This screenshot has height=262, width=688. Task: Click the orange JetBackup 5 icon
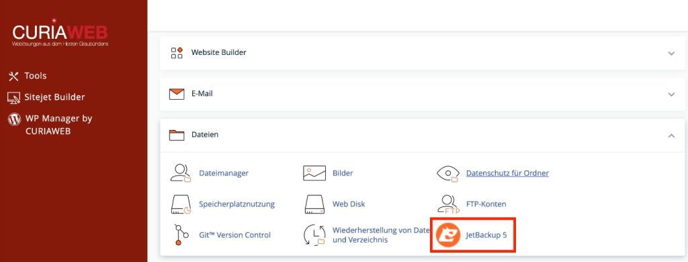coord(448,235)
